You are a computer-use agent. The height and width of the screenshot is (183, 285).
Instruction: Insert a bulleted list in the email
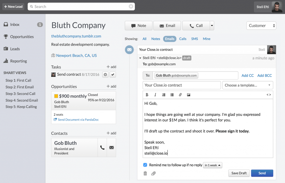(x=172, y=95)
